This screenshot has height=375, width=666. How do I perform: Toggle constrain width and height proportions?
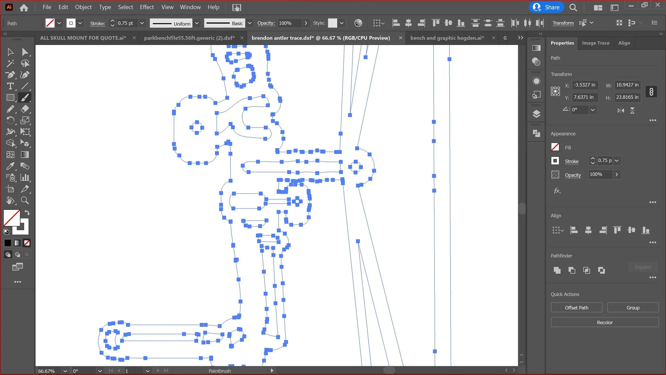tap(651, 92)
